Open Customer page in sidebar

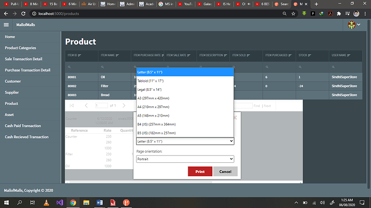pyautogui.click(x=13, y=81)
